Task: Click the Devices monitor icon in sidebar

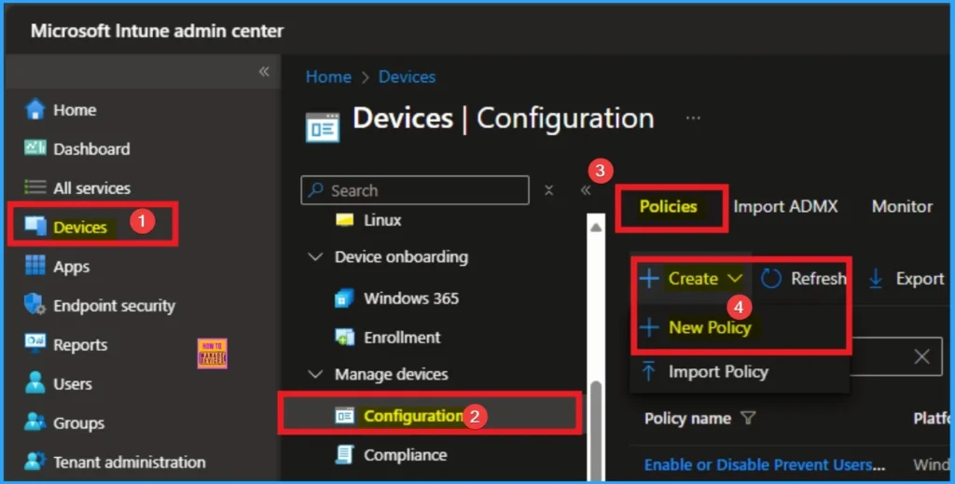Action: click(35, 227)
